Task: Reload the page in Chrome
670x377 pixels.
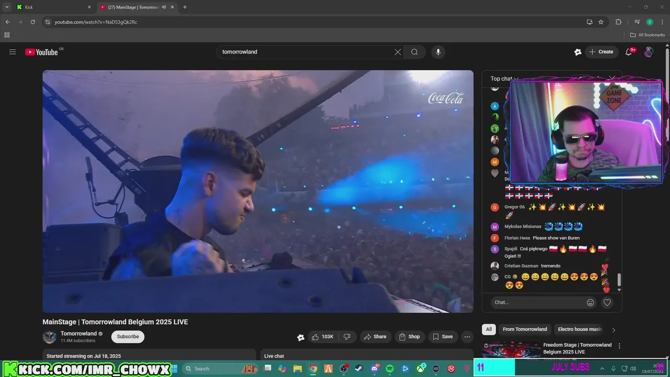Action: [32, 22]
